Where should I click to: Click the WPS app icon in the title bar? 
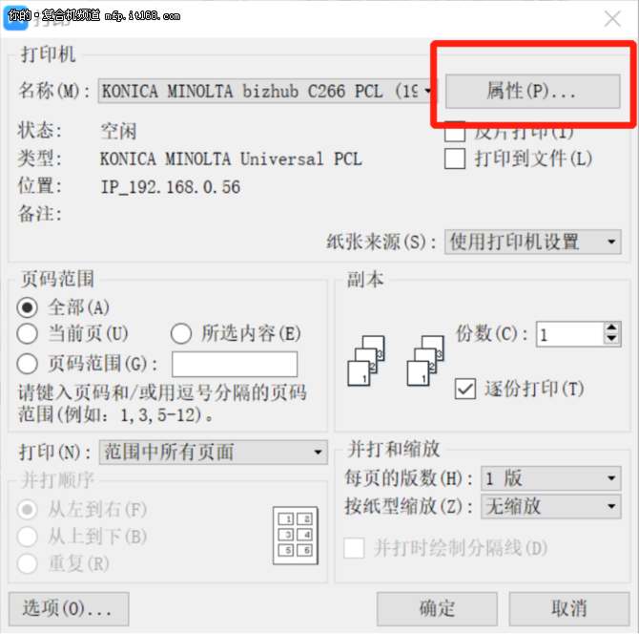(x=15, y=17)
